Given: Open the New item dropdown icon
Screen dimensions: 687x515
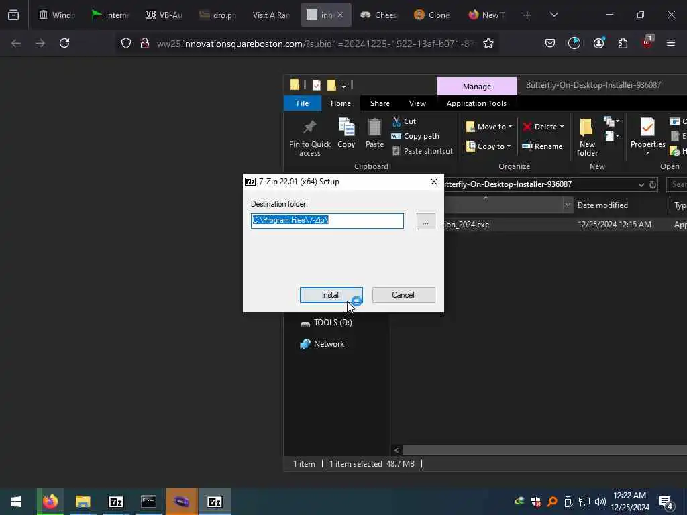Looking at the screenshot, I should 612,121.
